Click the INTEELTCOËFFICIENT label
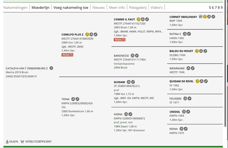 [x=39, y=142]
